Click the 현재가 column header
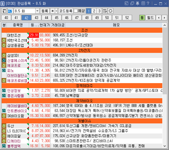 [x=45, y=25]
